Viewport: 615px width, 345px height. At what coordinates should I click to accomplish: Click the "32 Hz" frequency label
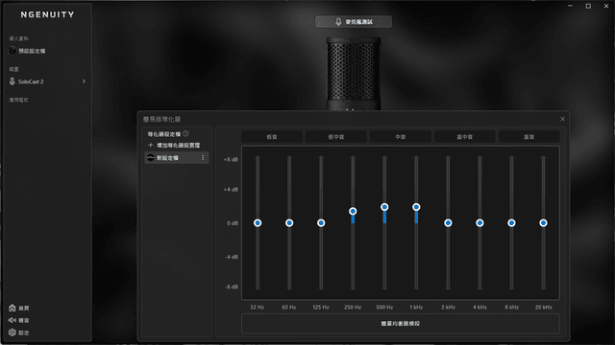(258, 307)
